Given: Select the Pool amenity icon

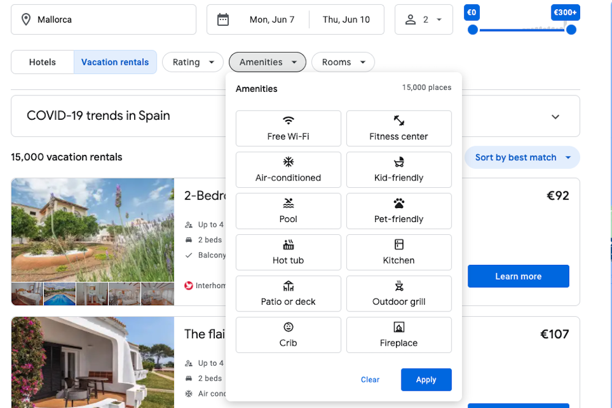Looking at the screenshot, I should [288, 203].
